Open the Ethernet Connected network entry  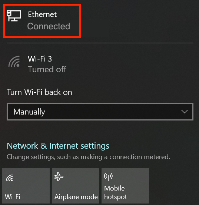coord(42,21)
